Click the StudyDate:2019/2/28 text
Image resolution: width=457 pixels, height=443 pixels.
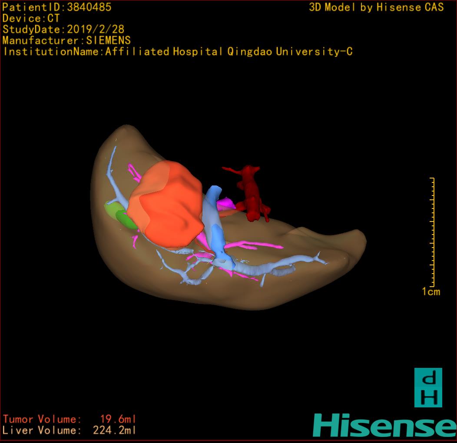pos(63,30)
